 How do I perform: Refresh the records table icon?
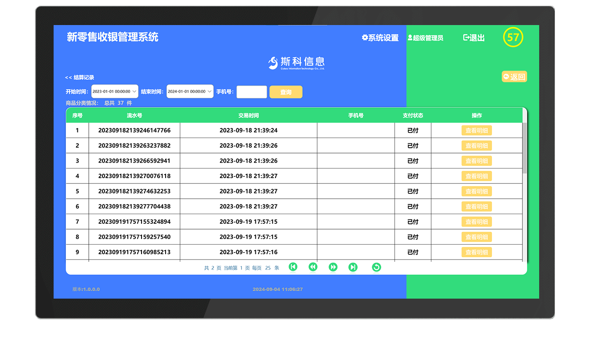click(x=376, y=267)
